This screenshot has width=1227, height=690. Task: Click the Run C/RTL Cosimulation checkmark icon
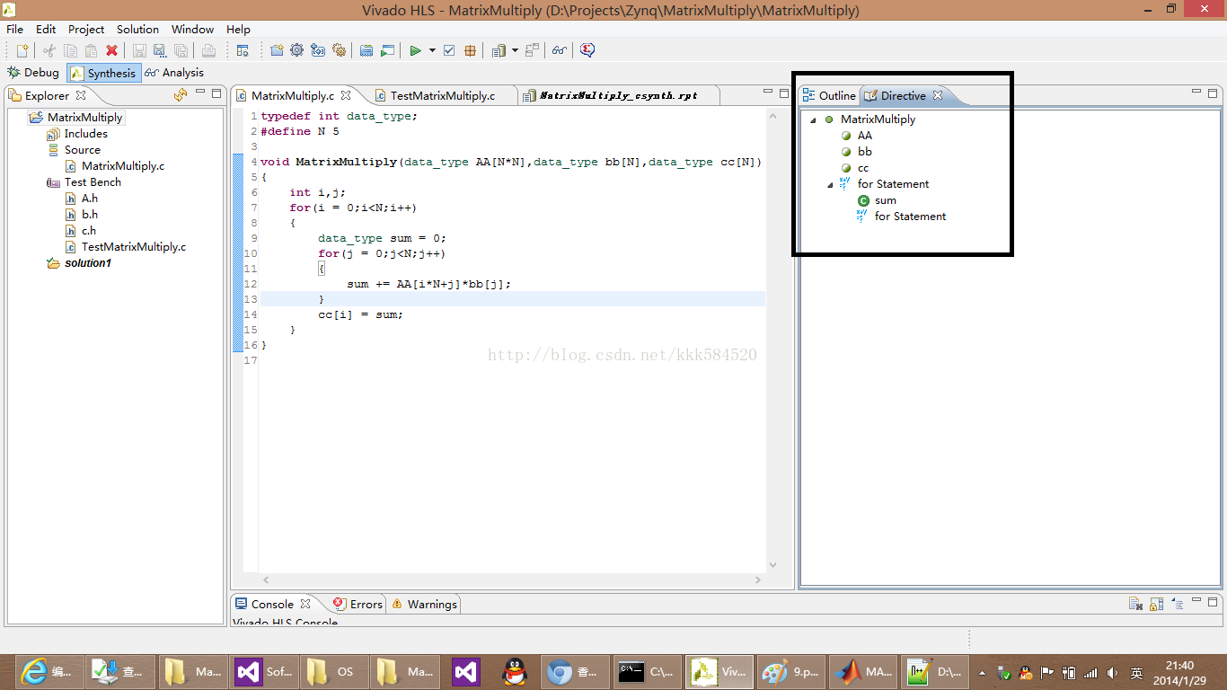point(449,50)
